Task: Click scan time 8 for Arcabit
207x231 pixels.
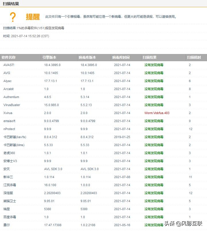Action: 190,89
